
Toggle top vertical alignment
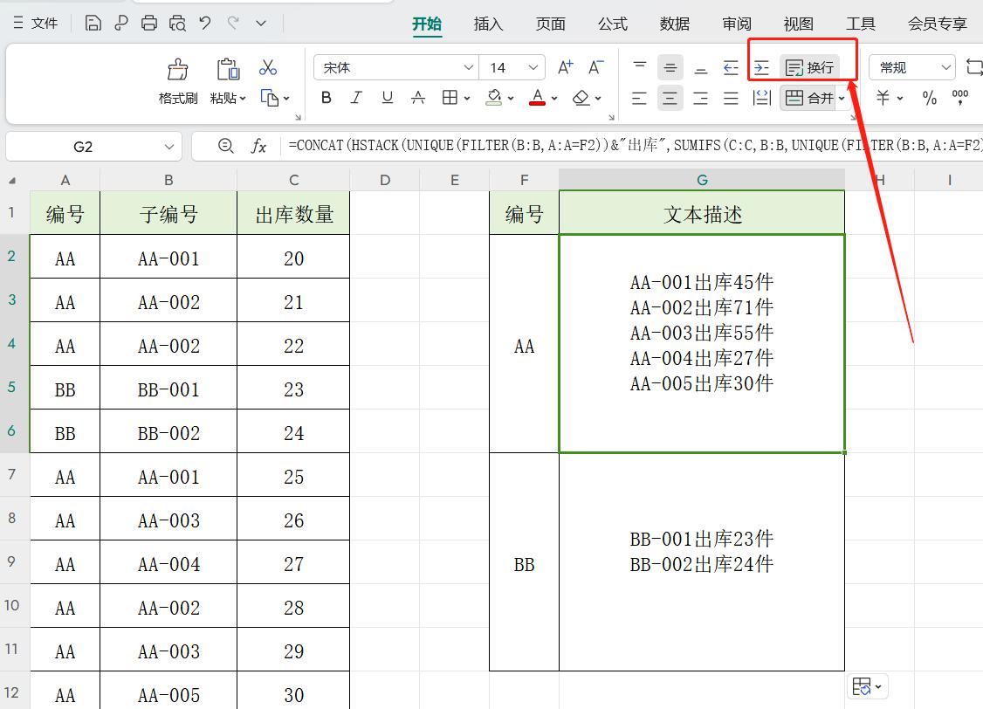point(639,67)
